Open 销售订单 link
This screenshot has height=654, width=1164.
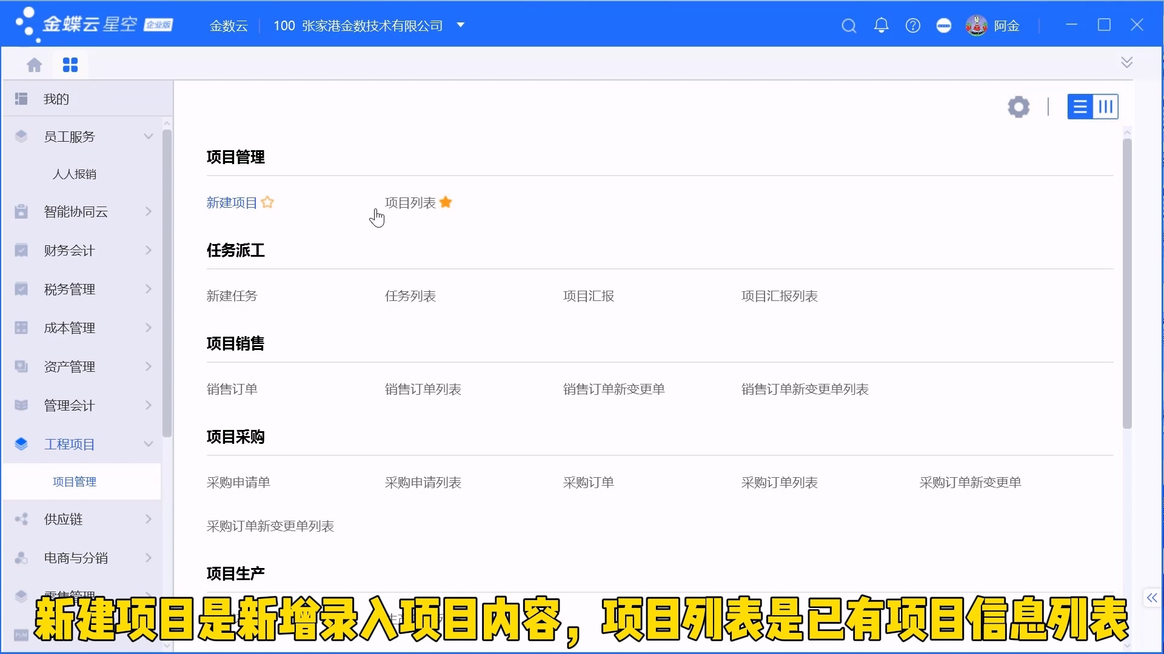[x=232, y=389]
